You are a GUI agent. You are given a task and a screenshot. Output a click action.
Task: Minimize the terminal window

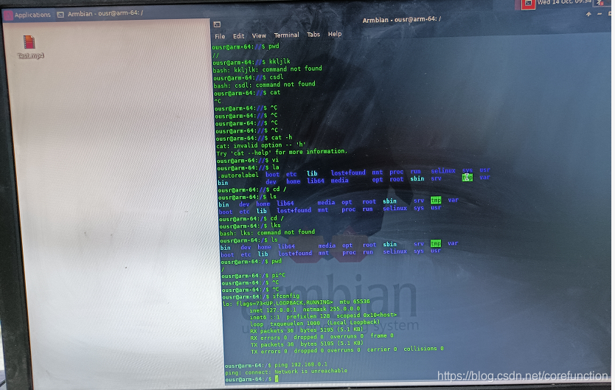(600, 14)
